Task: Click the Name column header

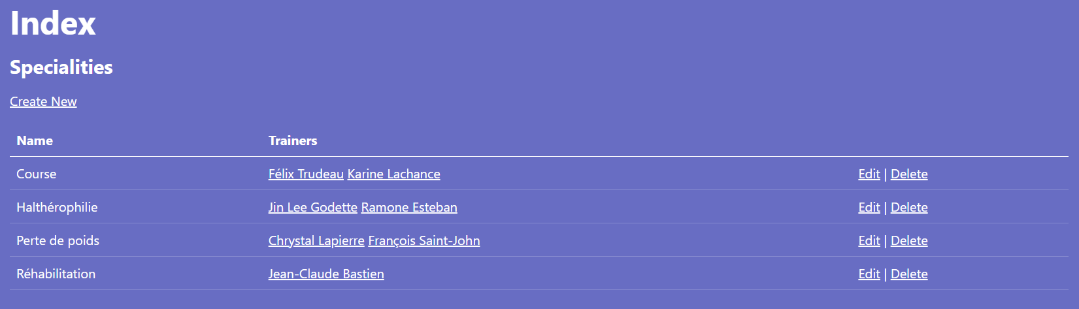Action: pyautogui.click(x=35, y=140)
